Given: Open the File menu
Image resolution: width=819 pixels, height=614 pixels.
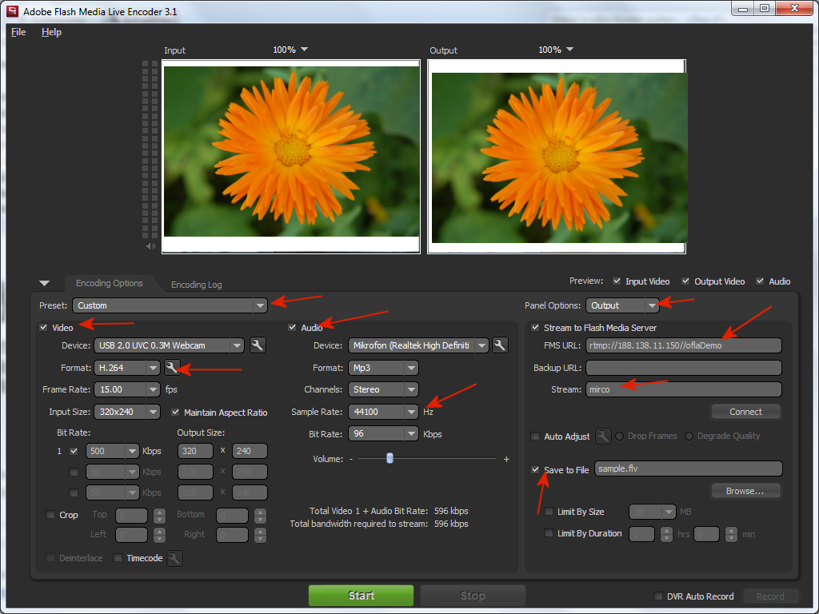Looking at the screenshot, I should click(18, 32).
